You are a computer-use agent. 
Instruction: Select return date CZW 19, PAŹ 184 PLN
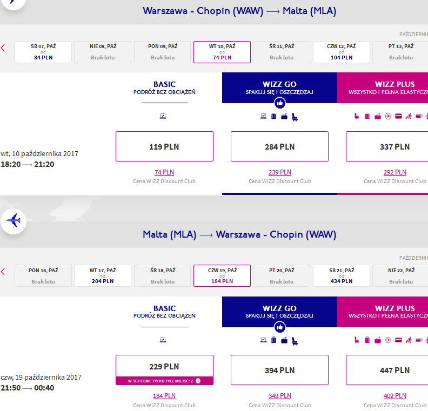coord(222,276)
